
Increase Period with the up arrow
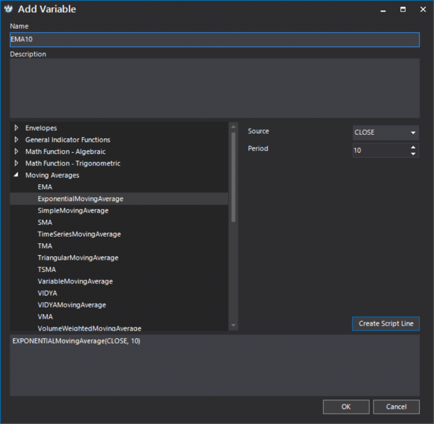coord(413,147)
